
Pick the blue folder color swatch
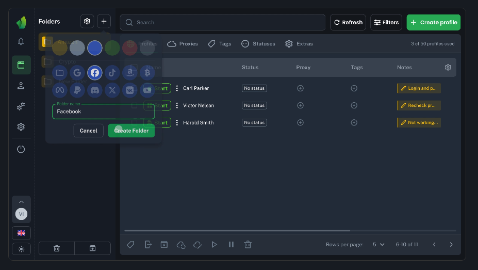tap(94, 49)
